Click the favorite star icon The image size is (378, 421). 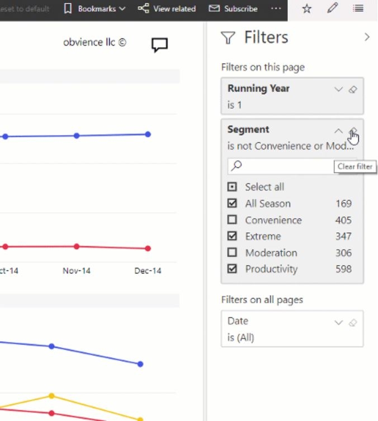(307, 9)
